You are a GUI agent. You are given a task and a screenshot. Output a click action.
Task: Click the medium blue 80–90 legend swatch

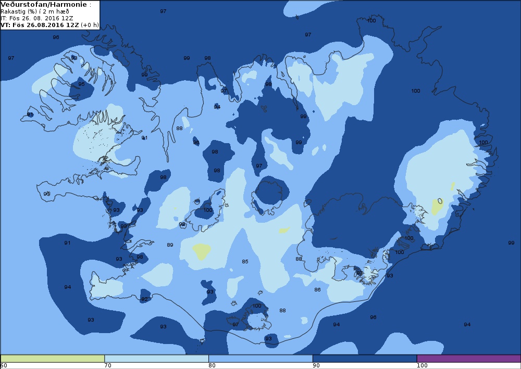(260, 359)
